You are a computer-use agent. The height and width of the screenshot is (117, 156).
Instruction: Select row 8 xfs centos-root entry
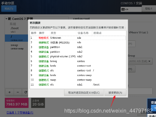[78, 71]
